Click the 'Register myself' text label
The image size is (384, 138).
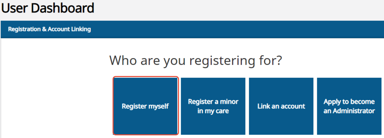coord(145,106)
